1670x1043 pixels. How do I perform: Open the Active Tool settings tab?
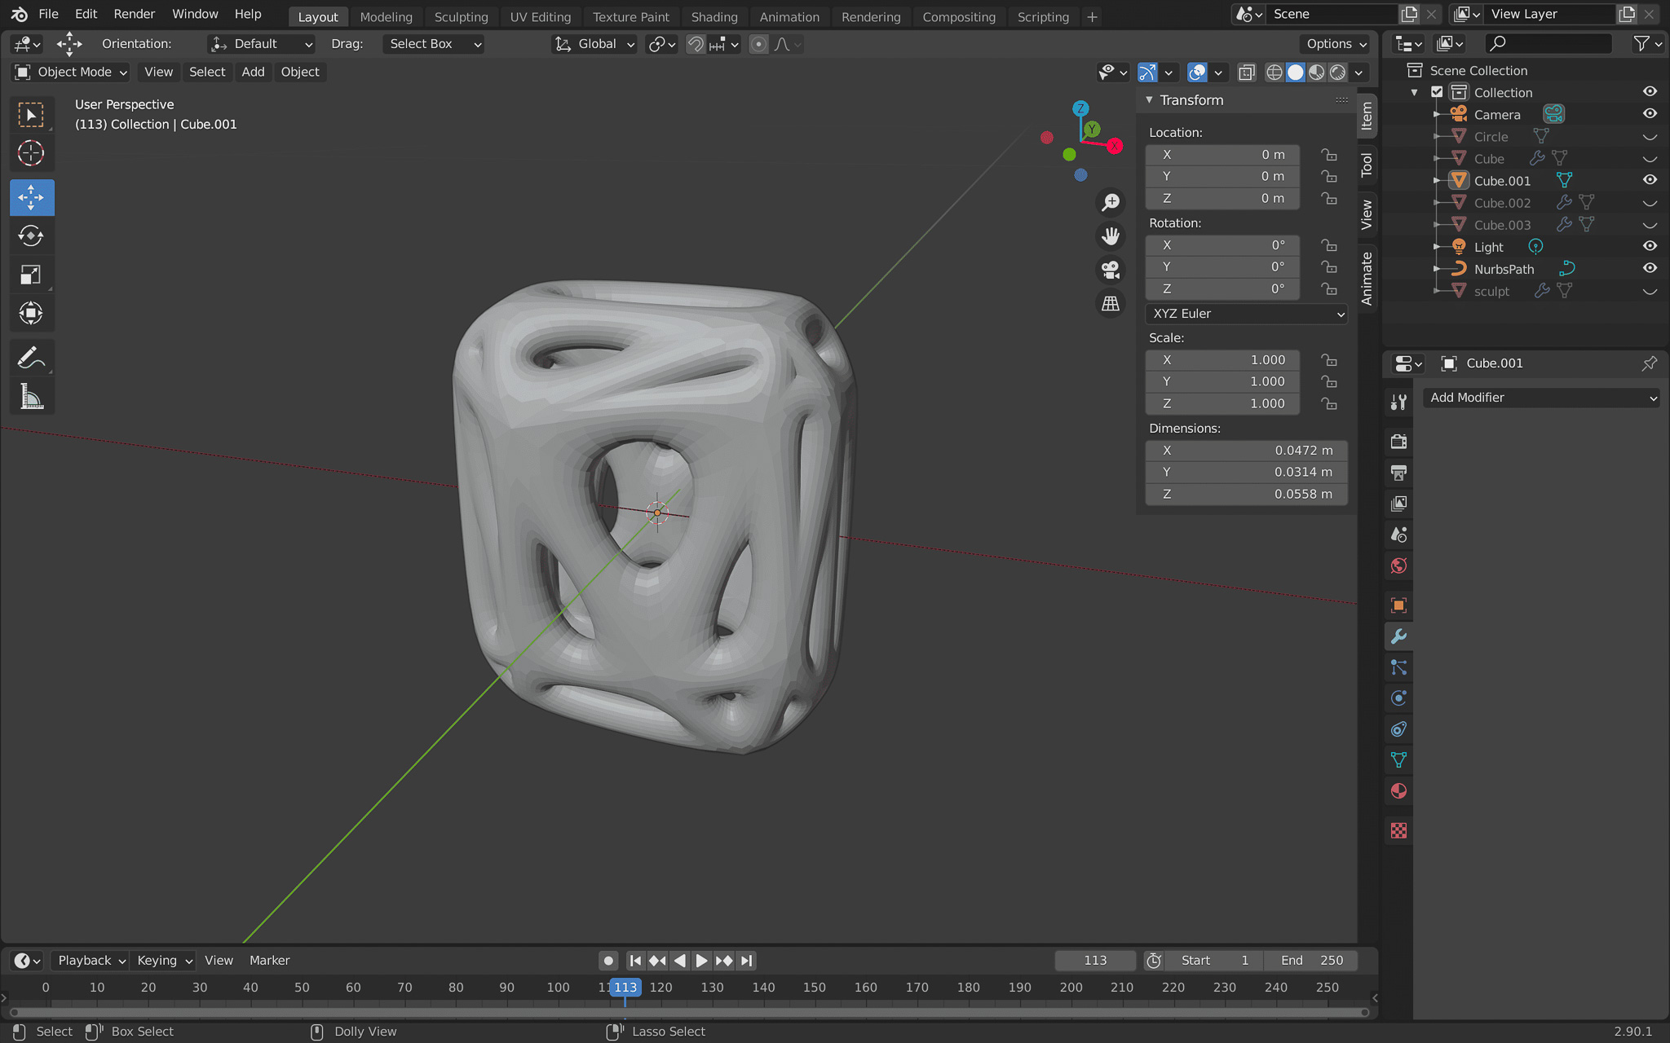[x=1398, y=402]
